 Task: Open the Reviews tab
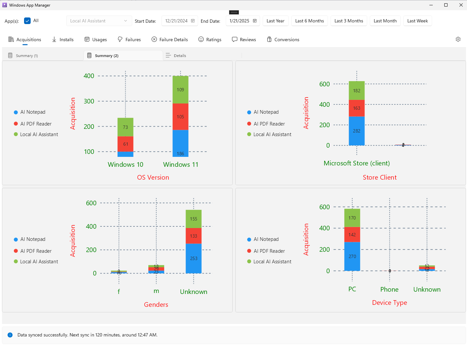tap(244, 40)
